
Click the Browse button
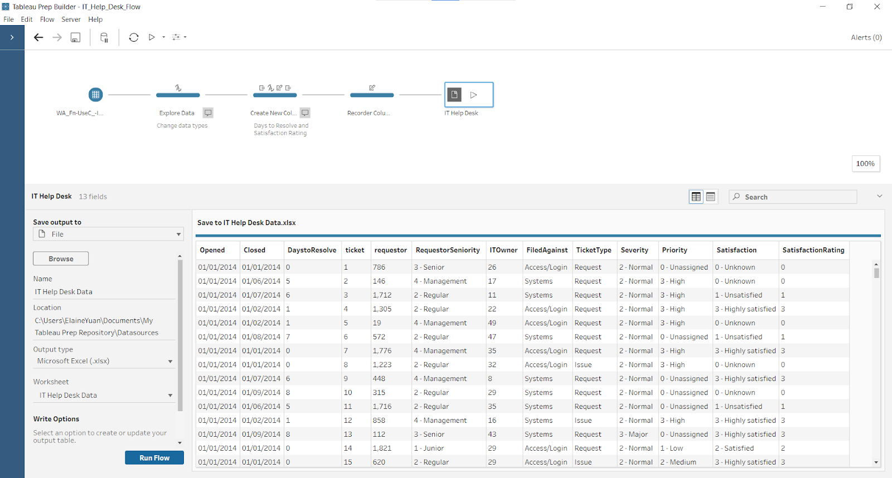point(61,258)
